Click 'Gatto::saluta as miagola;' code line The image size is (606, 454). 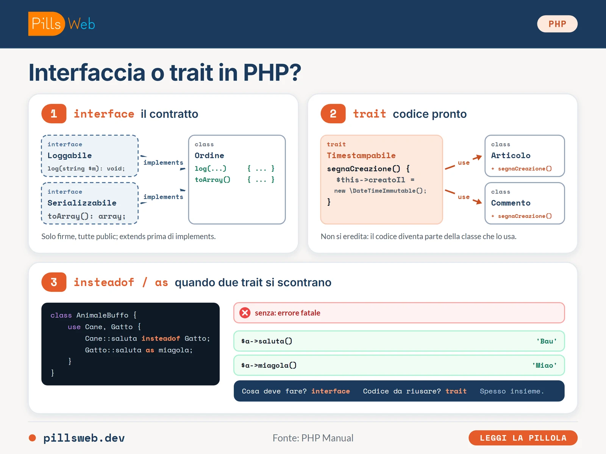139,350
